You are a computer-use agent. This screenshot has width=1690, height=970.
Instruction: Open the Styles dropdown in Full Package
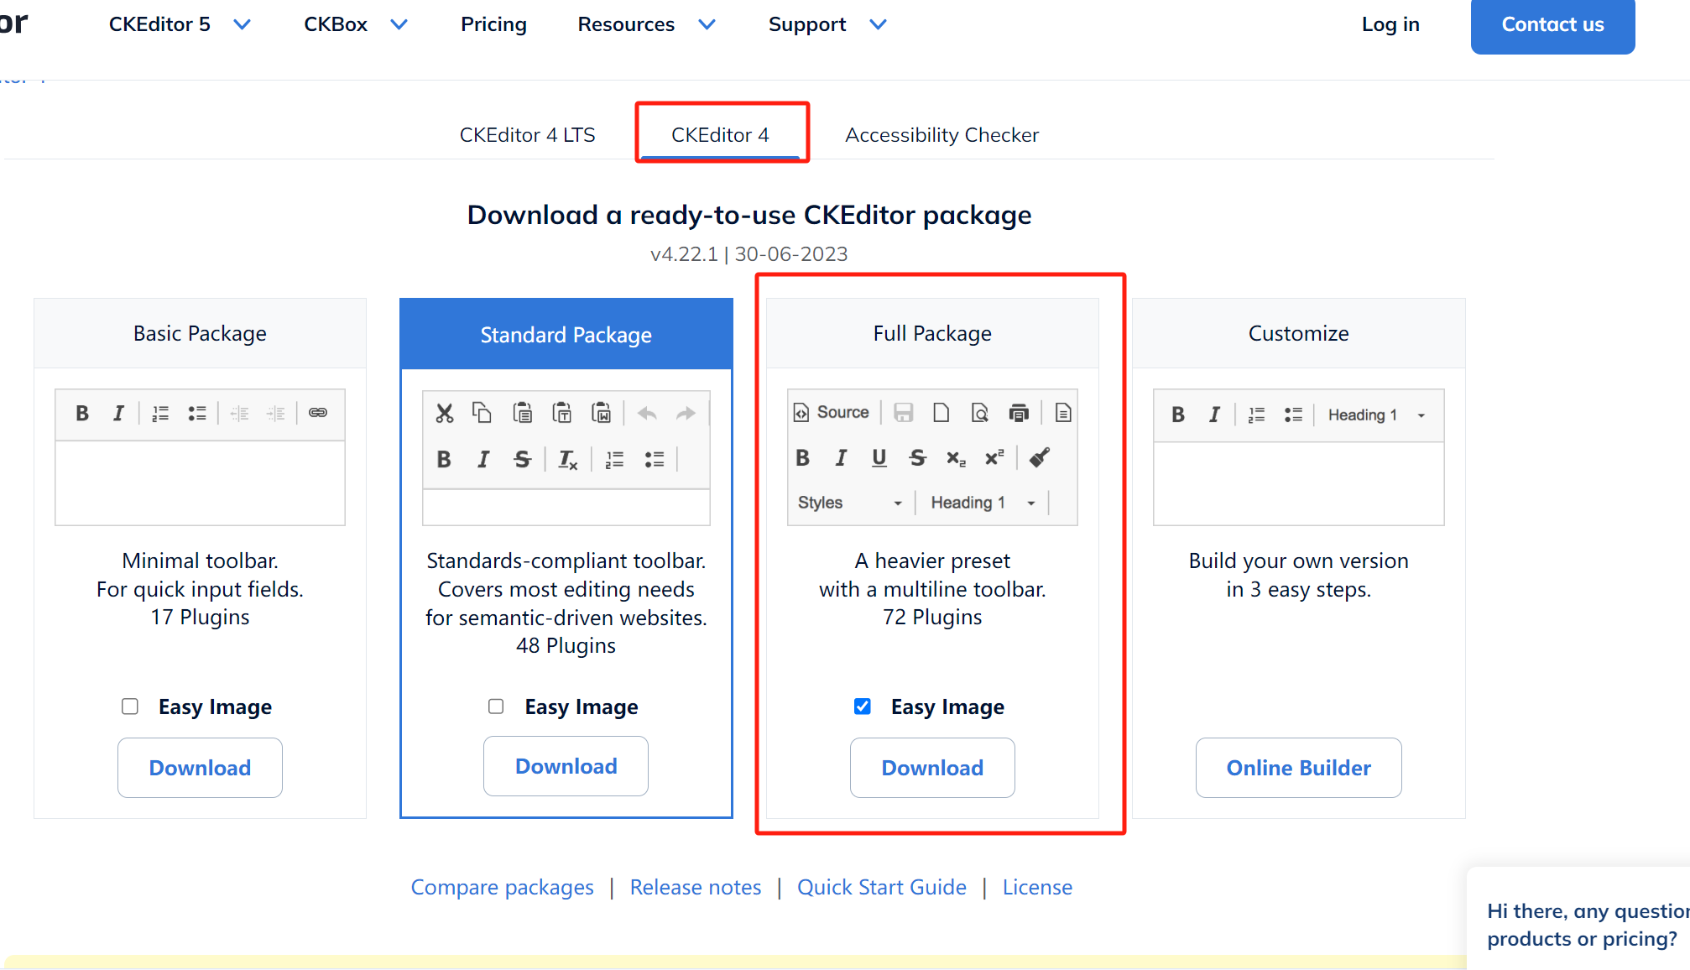pyautogui.click(x=849, y=503)
